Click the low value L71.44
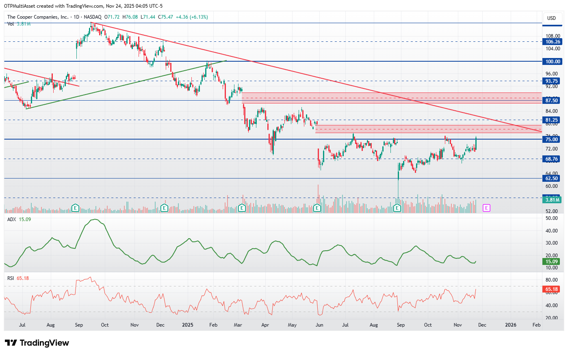The image size is (568, 355). pos(148,17)
